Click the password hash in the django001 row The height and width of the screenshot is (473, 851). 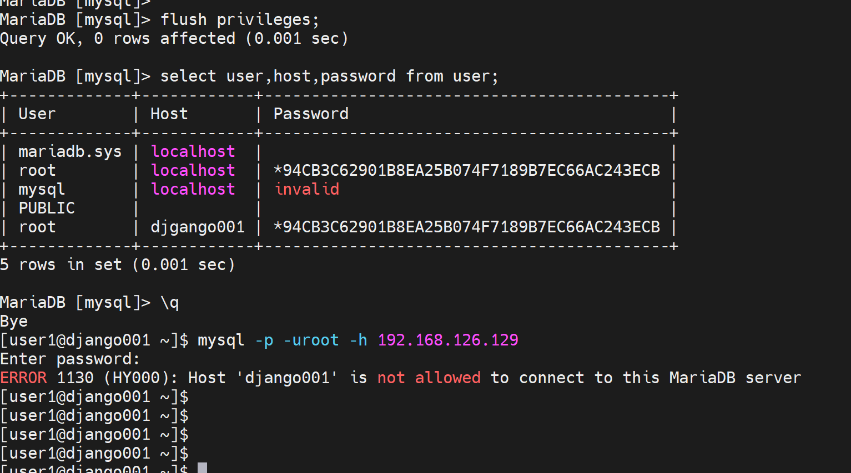[466, 227]
